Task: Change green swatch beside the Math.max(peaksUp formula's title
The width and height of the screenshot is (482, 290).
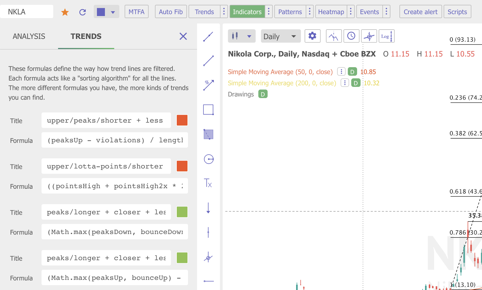Action: (x=182, y=258)
